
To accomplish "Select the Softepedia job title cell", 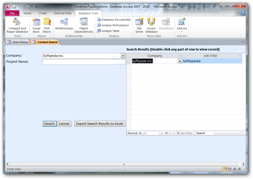I will [x=212, y=61].
